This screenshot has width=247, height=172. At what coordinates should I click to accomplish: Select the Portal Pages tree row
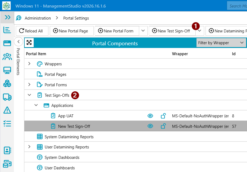click(136, 74)
